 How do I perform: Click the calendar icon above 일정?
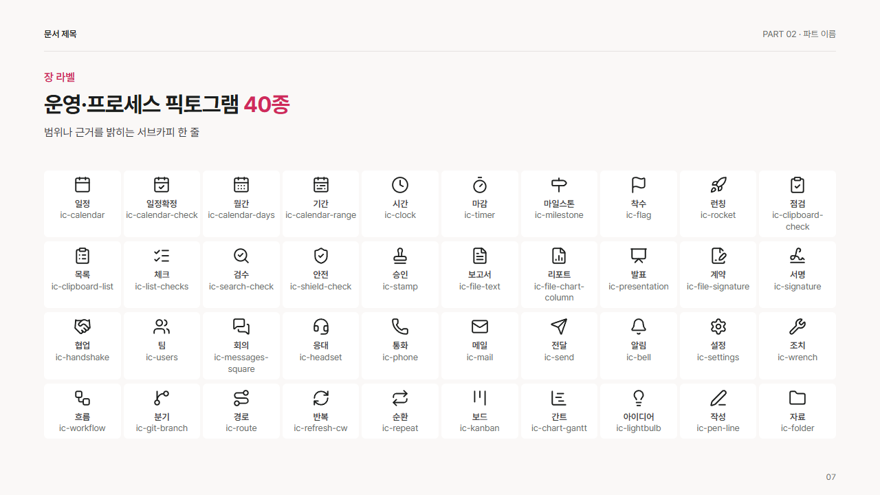(82, 185)
